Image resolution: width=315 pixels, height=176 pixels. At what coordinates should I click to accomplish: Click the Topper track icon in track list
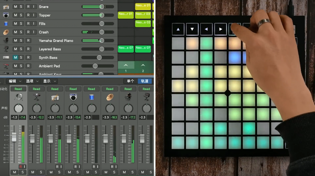[x=6, y=15]
